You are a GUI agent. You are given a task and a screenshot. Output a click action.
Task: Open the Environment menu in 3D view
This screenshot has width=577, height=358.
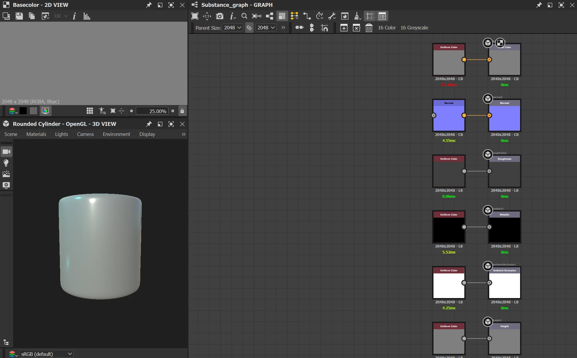[116, 134]
